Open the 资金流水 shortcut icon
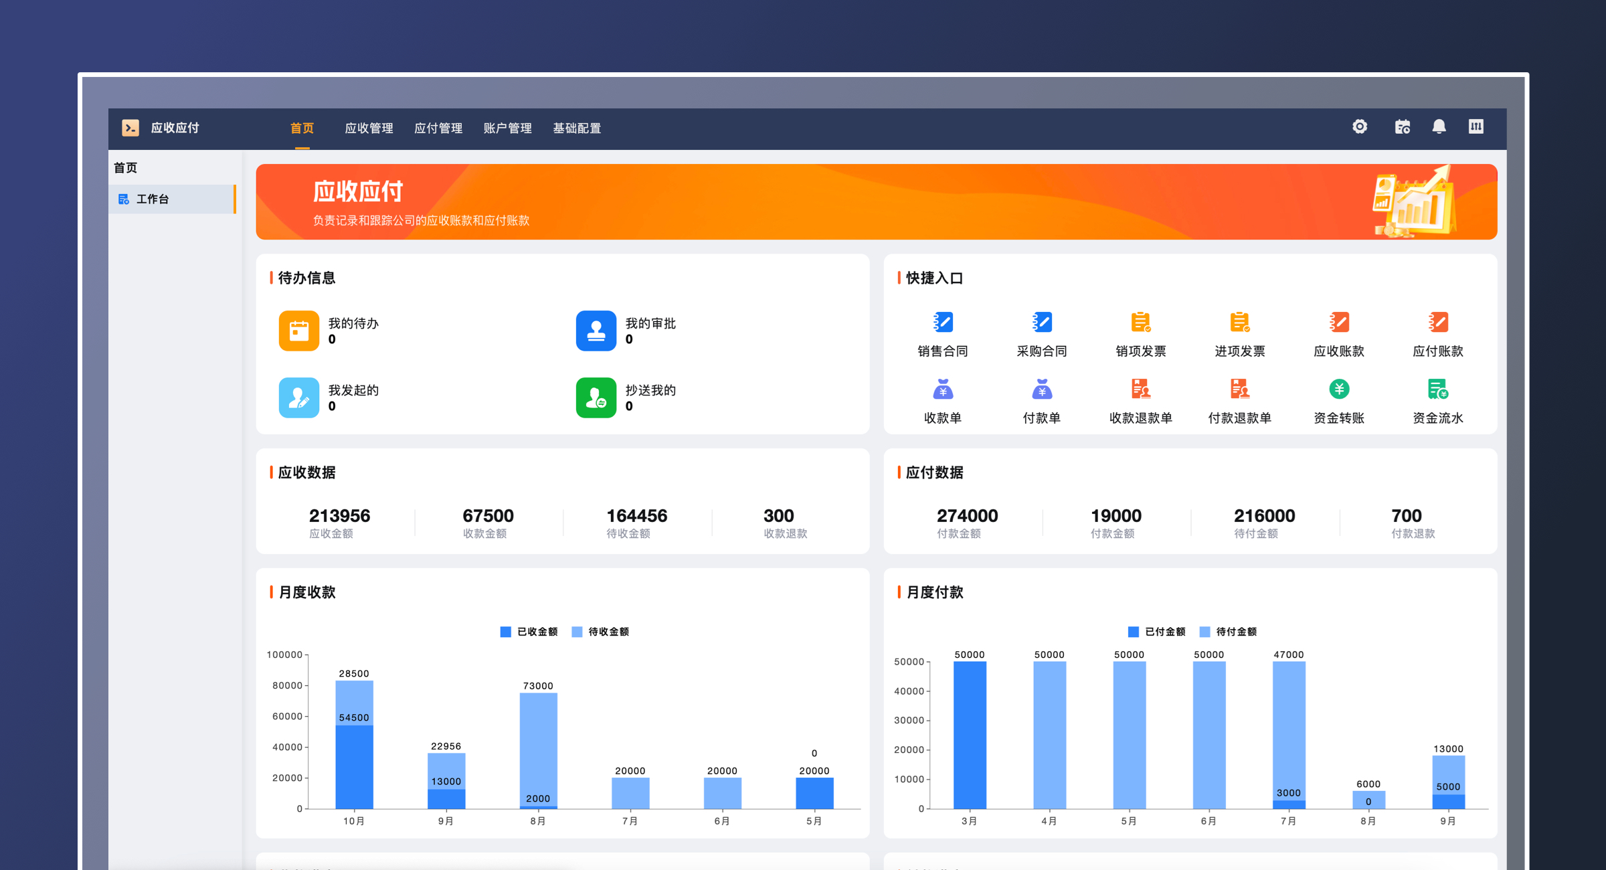Screen dimensions: 1606x870 1437,389
